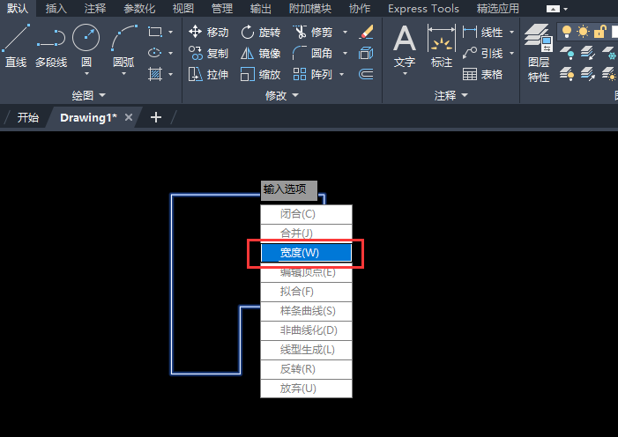
Task: Close the Drawing1* file tab
Action: (129, 117)
